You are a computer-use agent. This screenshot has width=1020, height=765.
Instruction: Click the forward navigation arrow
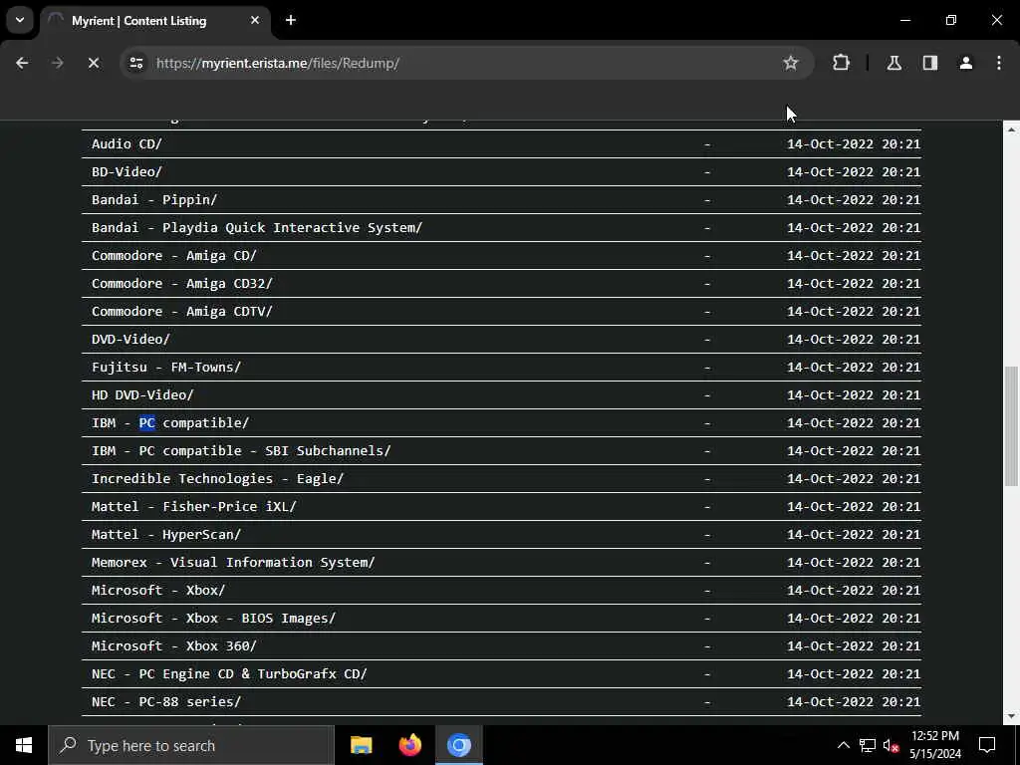(57, 63)
